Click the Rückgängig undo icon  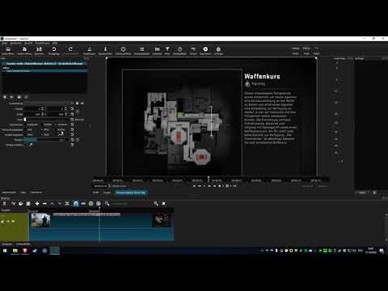(54, 50)
